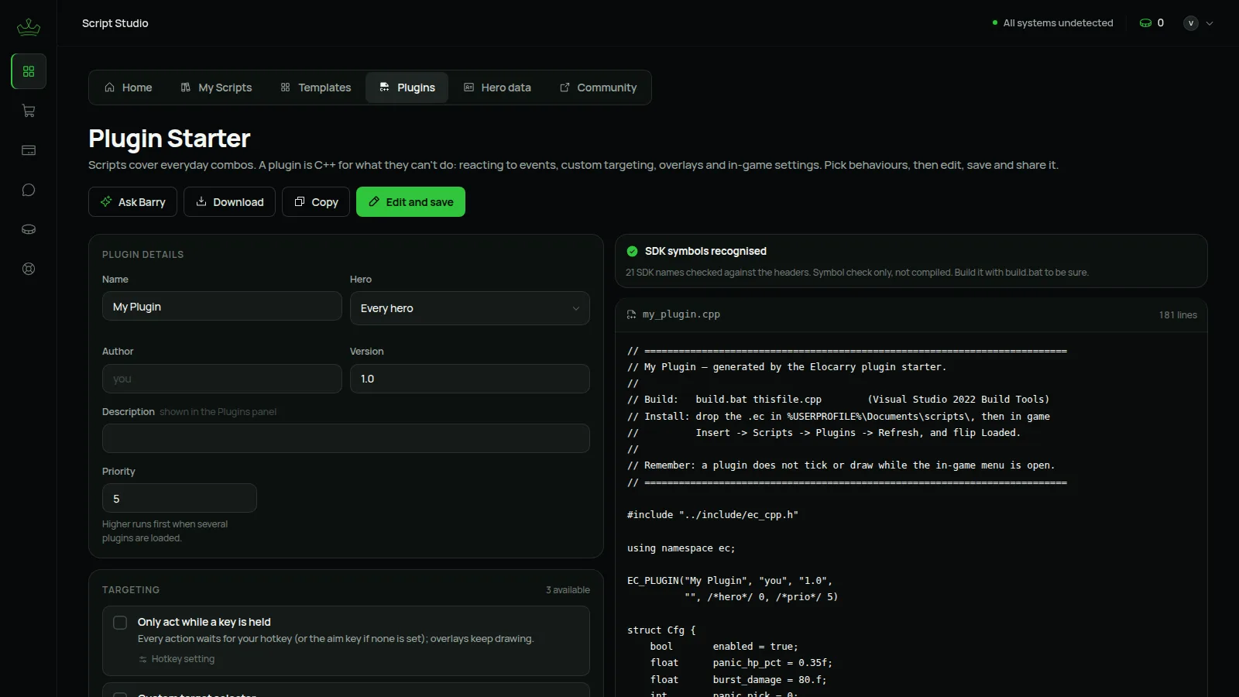Open the chat bubble sidebar icon

(x=29, y=190)
